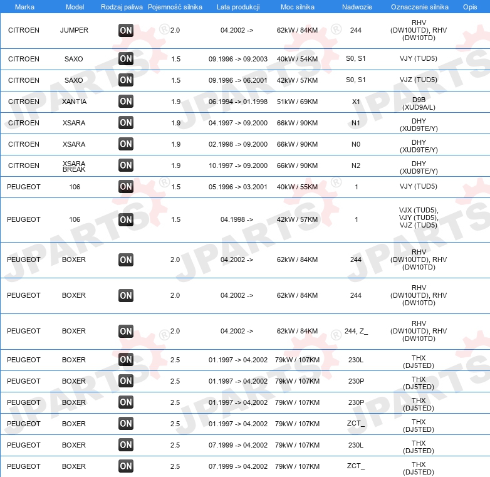Click the 244, Z_ body code cell
The image size is (490, 477).
pos(357,331)
